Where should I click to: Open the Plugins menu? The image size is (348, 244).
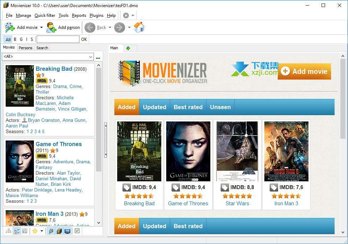click(97, 15)
